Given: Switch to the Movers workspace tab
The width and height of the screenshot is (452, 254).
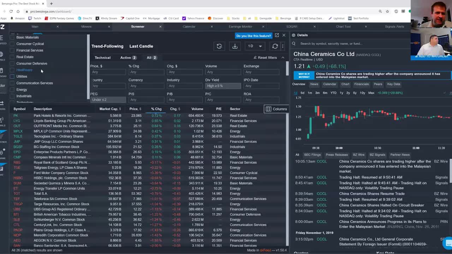Looking at the screenshot, I should click(86, 26).
